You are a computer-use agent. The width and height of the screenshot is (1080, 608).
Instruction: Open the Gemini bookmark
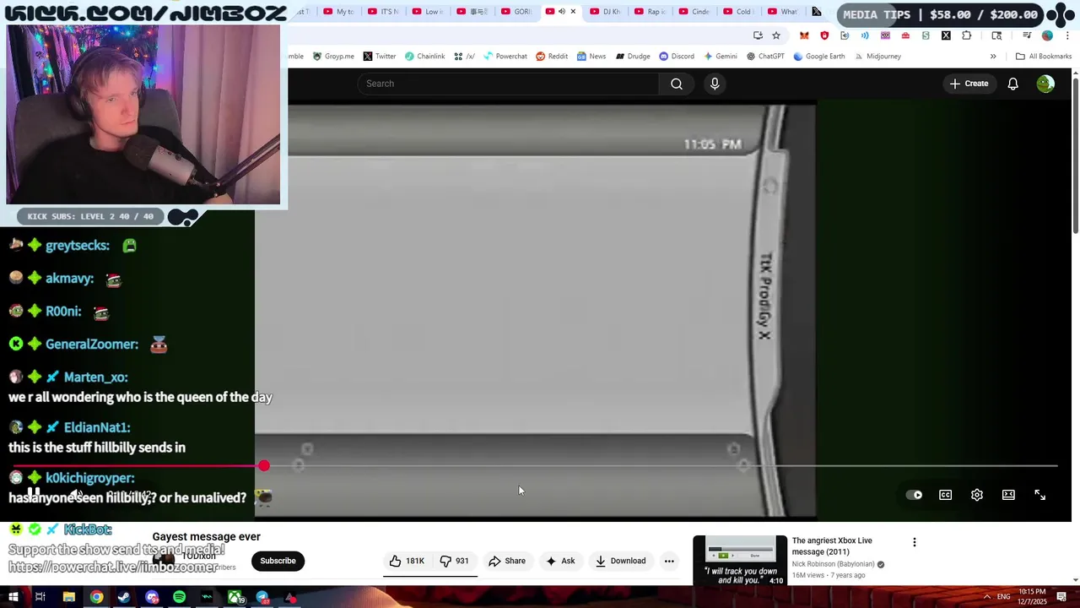(720, 57)
